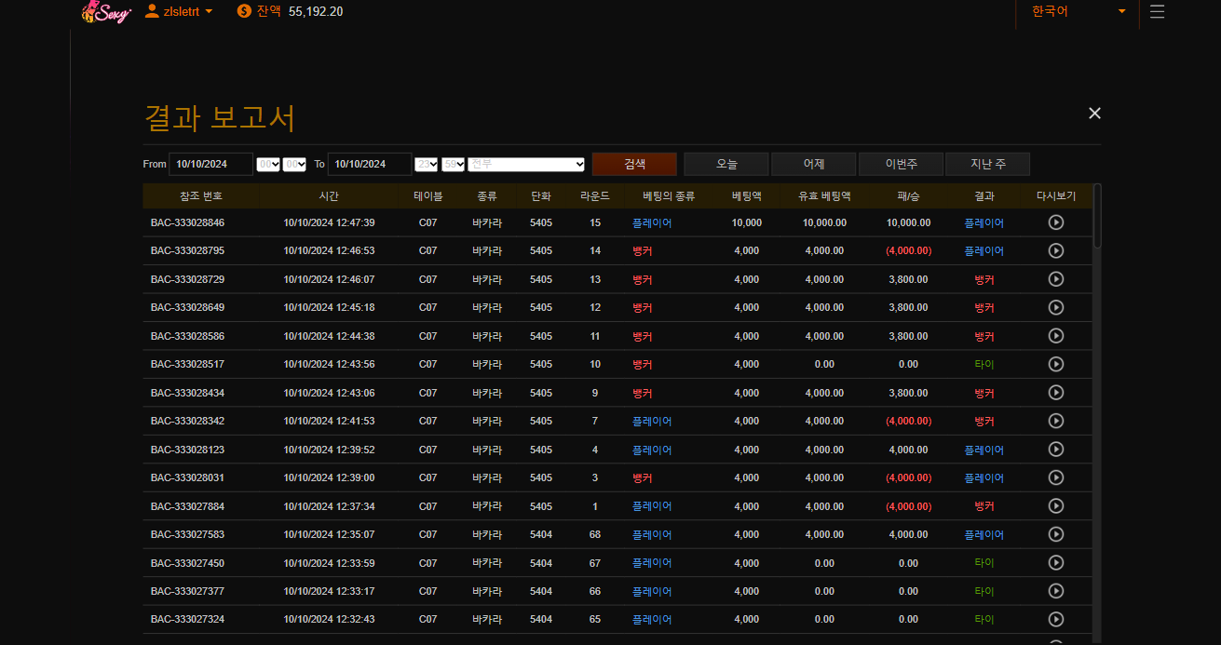
Task: Expand the 한국어 language selector
Action: click(1078, 11)
